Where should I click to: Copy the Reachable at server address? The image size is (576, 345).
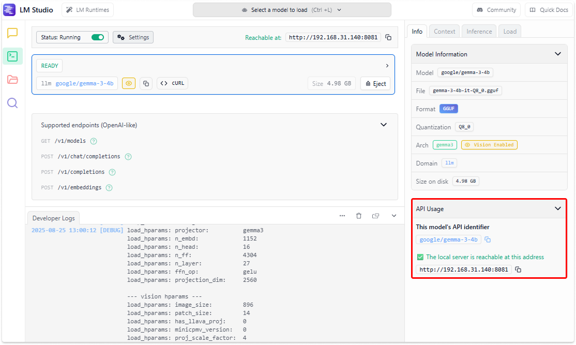tap(388, 38)
